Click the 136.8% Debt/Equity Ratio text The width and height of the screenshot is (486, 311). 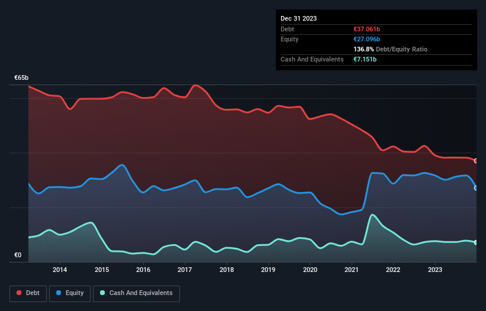390,49
